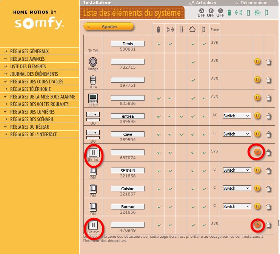Open Réglages Généraux menu
The width and height of the screenshot is (280, 254).
29,51
